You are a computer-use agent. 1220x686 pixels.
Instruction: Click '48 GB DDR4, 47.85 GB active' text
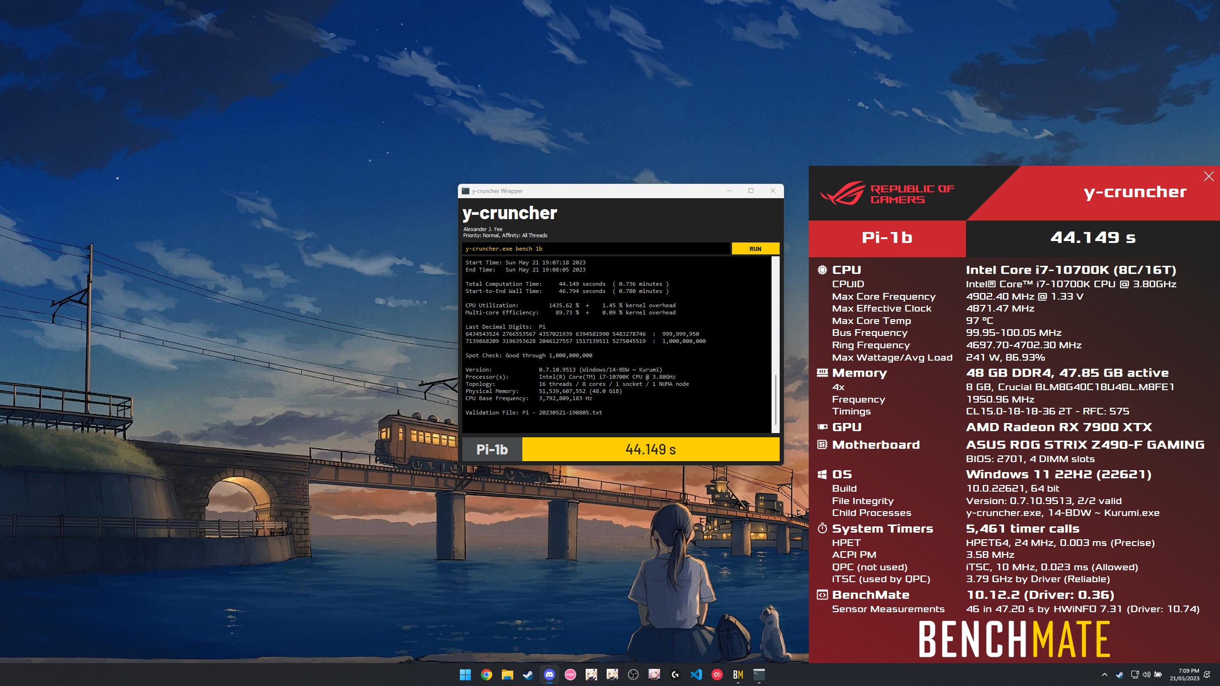1067,373
